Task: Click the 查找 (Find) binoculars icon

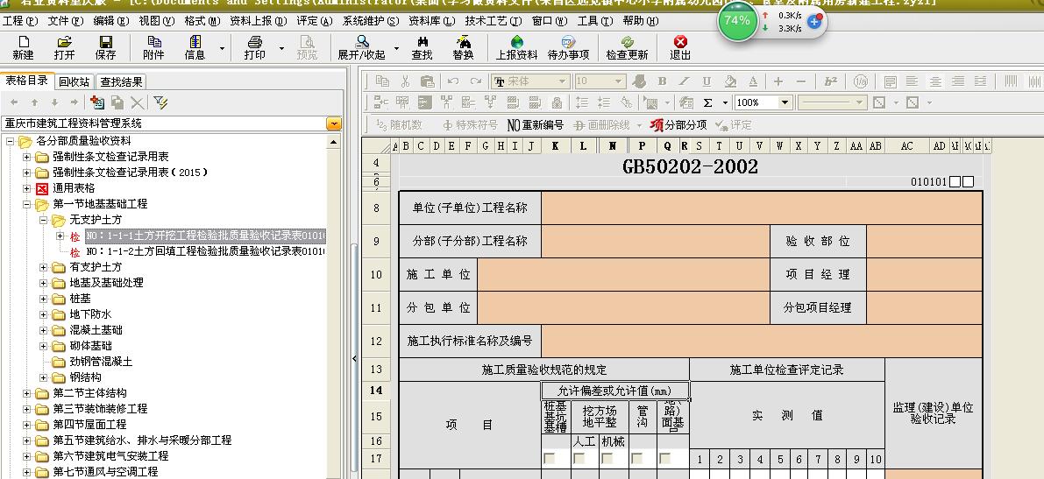Action: [422, 47]
